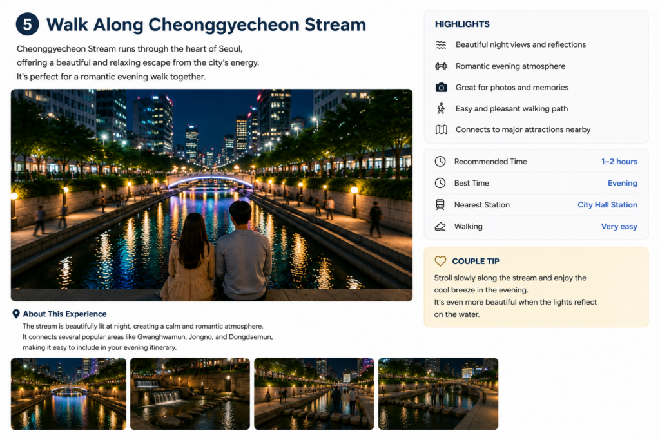Click the Easy and pleasant walking path text
Screen dimensions: 660x440
[x=512, y=108]
